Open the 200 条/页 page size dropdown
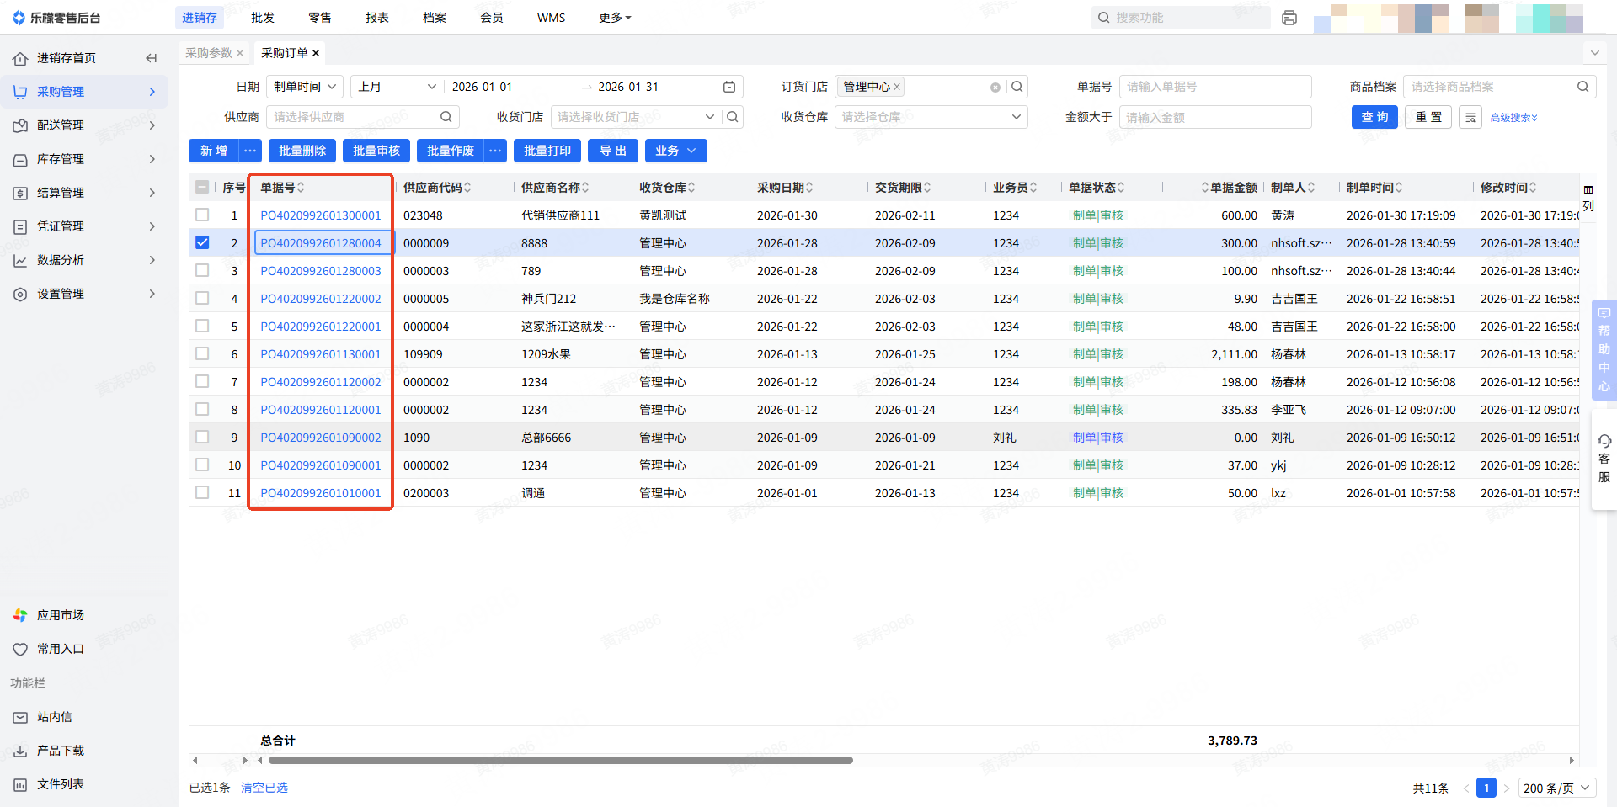 1556,788
